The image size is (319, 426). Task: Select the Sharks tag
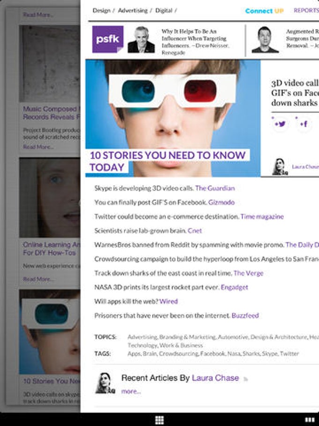pos(251,354)
